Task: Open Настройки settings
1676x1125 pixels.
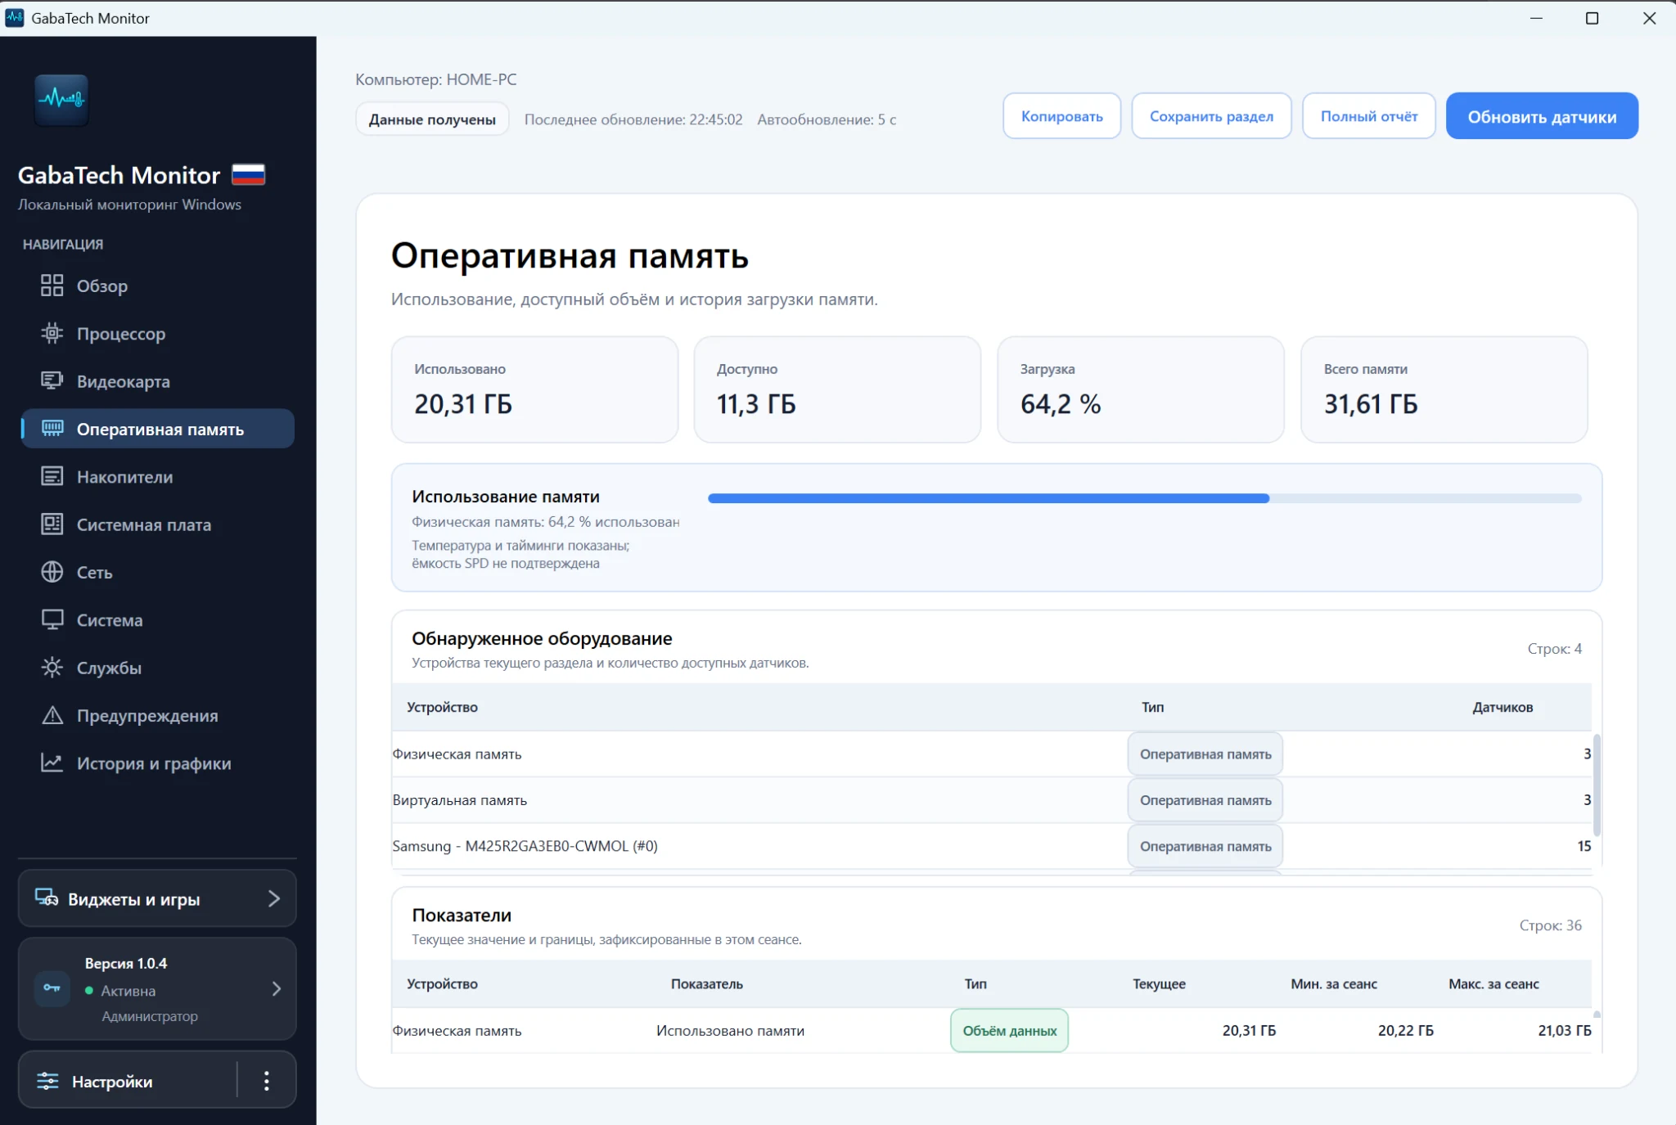Action: [128, 1081]
